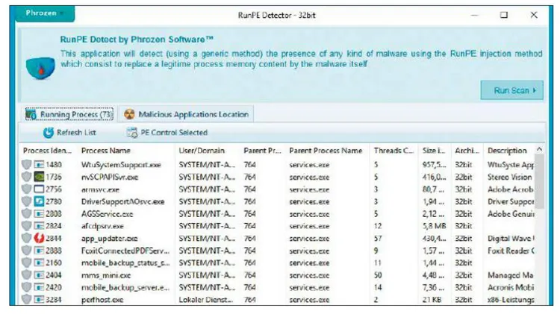560x314 pixels.
Task: Click shield icon of DriverSupportAOsvc.exe row
Action: 26,201
